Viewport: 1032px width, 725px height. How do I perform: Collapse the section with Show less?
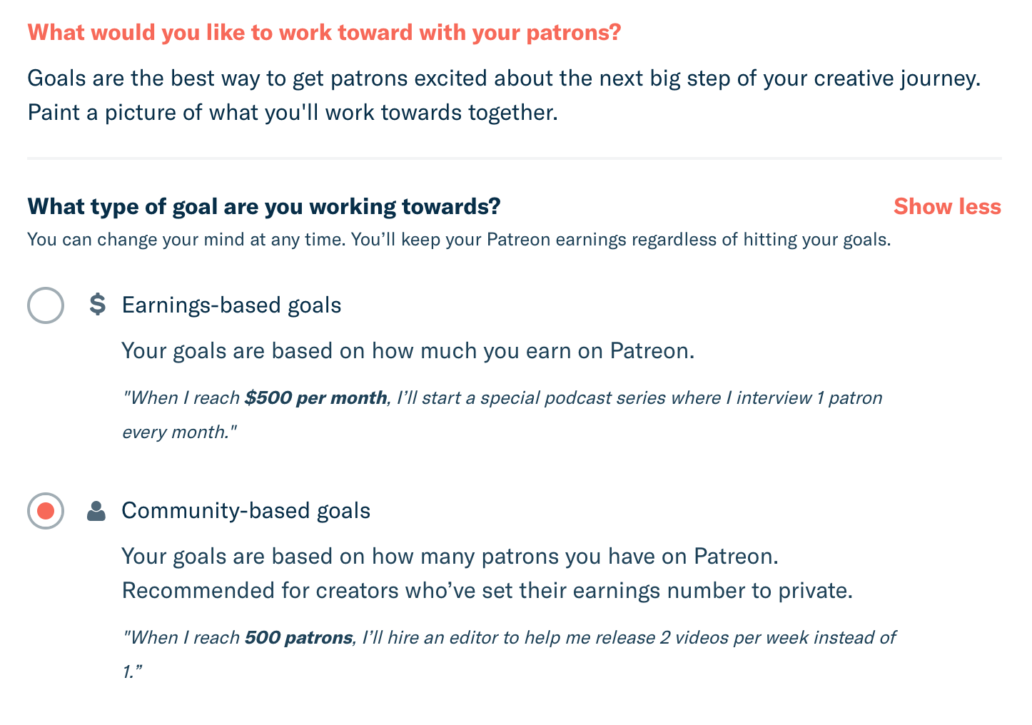coord(947,206)
